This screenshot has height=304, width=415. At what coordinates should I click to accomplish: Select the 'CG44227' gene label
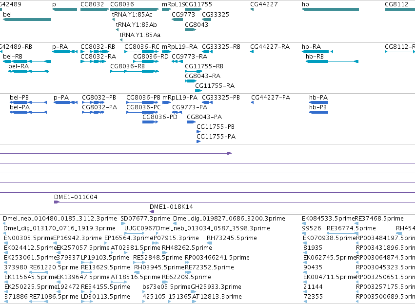pos(264,4)
